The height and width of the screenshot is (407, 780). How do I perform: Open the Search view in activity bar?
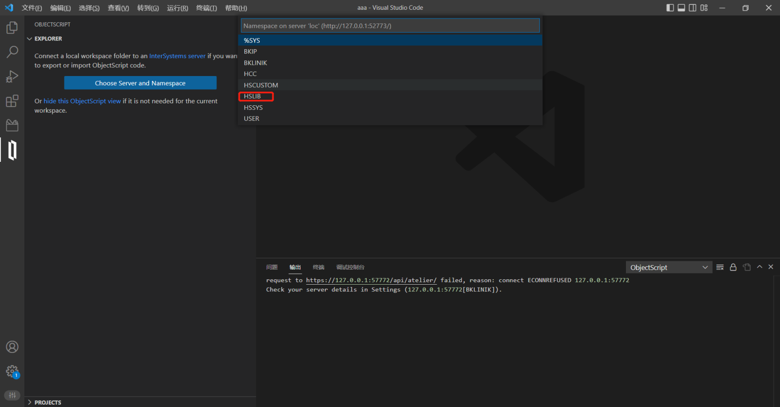[x=12, y=52]
